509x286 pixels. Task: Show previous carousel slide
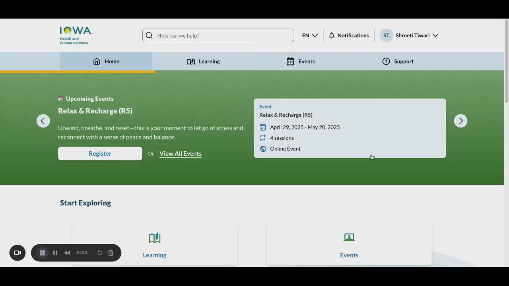(x=43, y=121)
